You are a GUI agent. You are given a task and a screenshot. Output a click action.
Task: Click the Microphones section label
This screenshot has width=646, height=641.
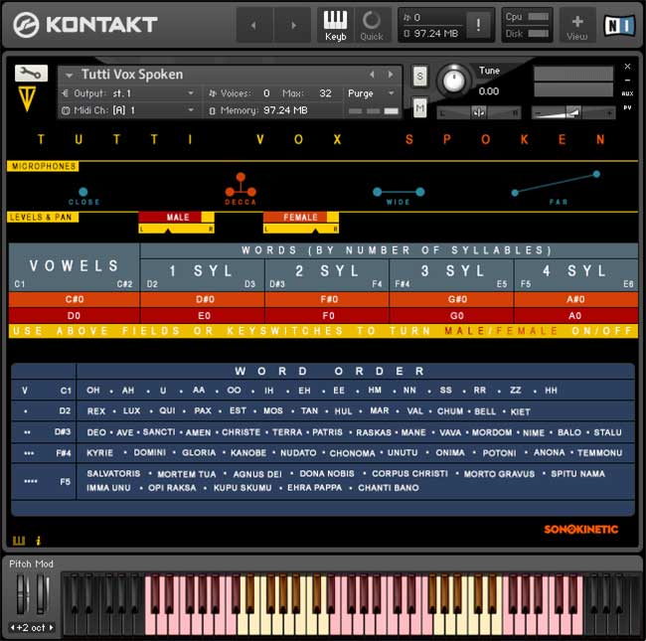point(44,166)
